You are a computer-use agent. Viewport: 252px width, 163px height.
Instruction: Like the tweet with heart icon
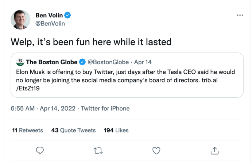[156, 150]
